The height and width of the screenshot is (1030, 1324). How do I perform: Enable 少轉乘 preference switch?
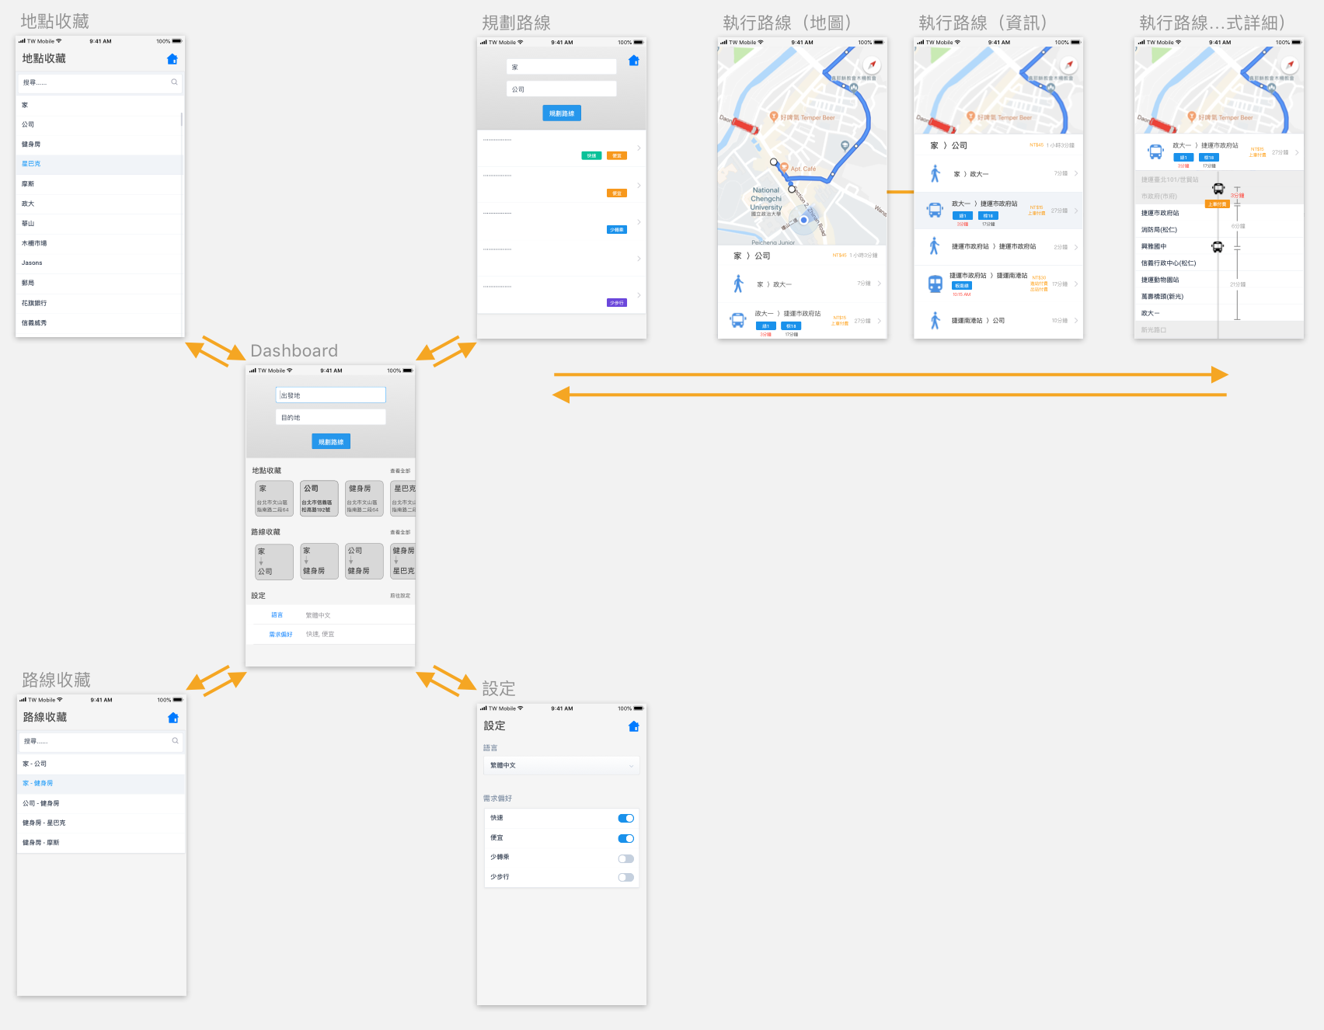626,859
